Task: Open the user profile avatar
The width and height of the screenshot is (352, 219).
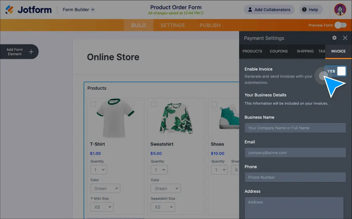Action: [x=340, y=9]
